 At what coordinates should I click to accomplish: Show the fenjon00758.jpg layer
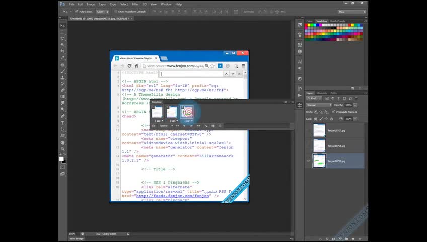pyautogui.click(x=308, y=146)
